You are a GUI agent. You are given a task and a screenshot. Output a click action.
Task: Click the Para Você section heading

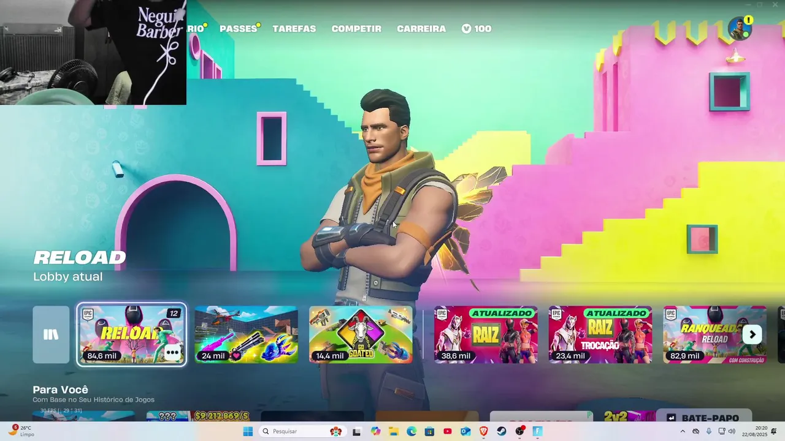60,390
